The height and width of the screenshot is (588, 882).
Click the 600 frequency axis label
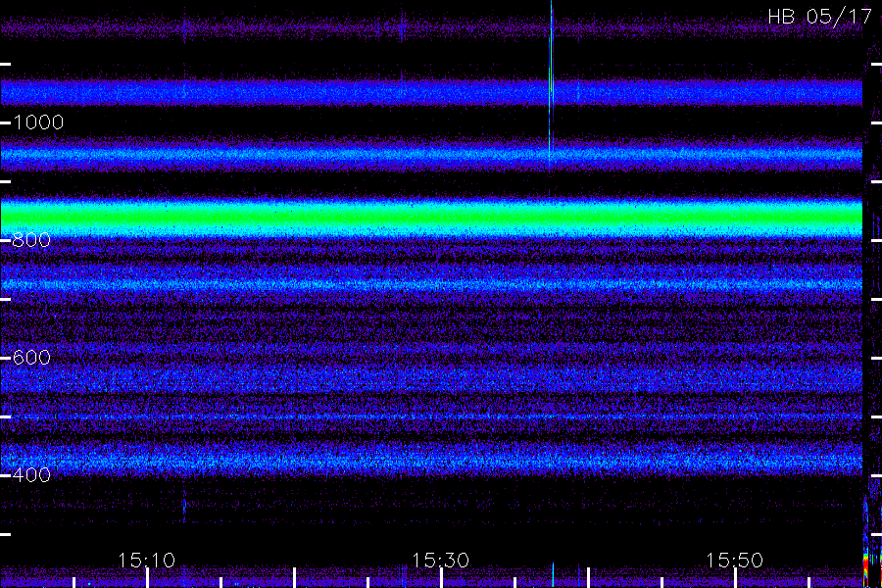click(31, 358)
